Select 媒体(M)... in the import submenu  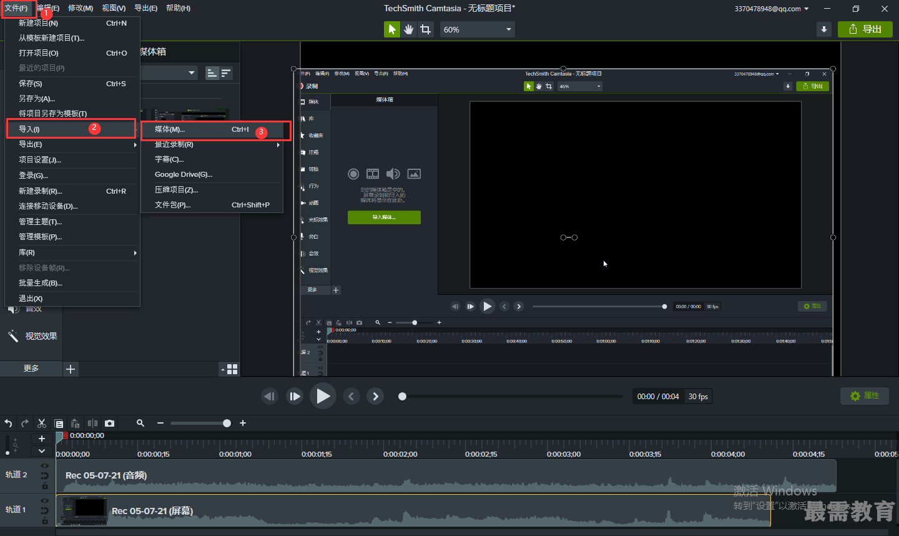pyautogui.click(x=212, y=129)
